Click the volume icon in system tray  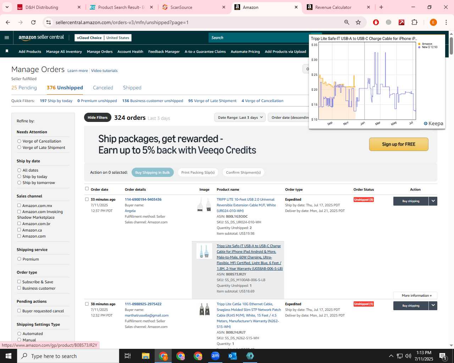tap(408, 356)
